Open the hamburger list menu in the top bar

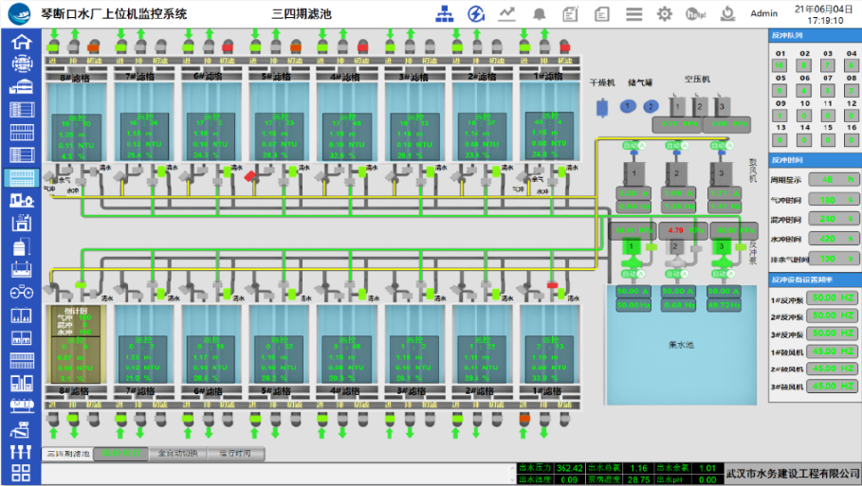click(x=633, y=13)
